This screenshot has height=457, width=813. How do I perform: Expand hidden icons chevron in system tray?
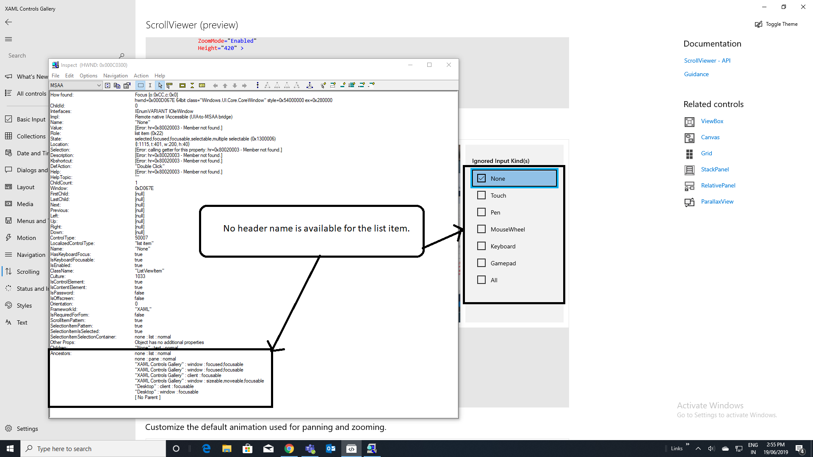tap(698, 448)
